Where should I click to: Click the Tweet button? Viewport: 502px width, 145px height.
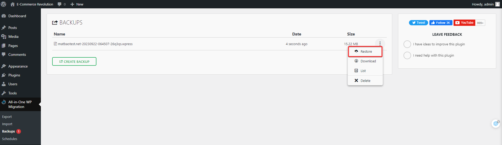[x=418, y=23]
